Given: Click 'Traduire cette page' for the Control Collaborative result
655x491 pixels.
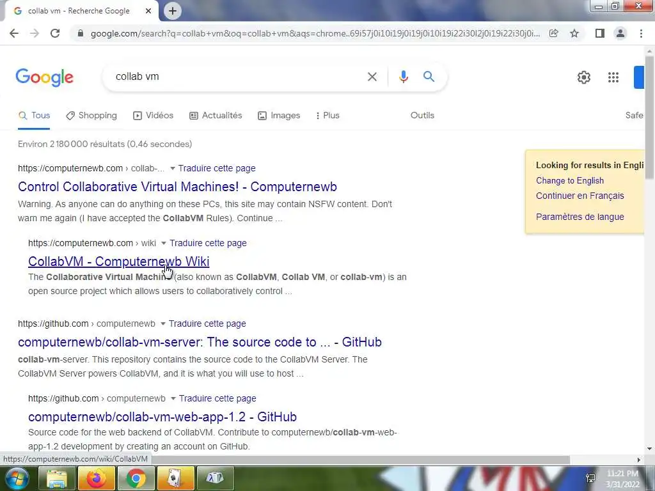Looking at the screenshot, I should pyautogui.click(x=217, y=168).
